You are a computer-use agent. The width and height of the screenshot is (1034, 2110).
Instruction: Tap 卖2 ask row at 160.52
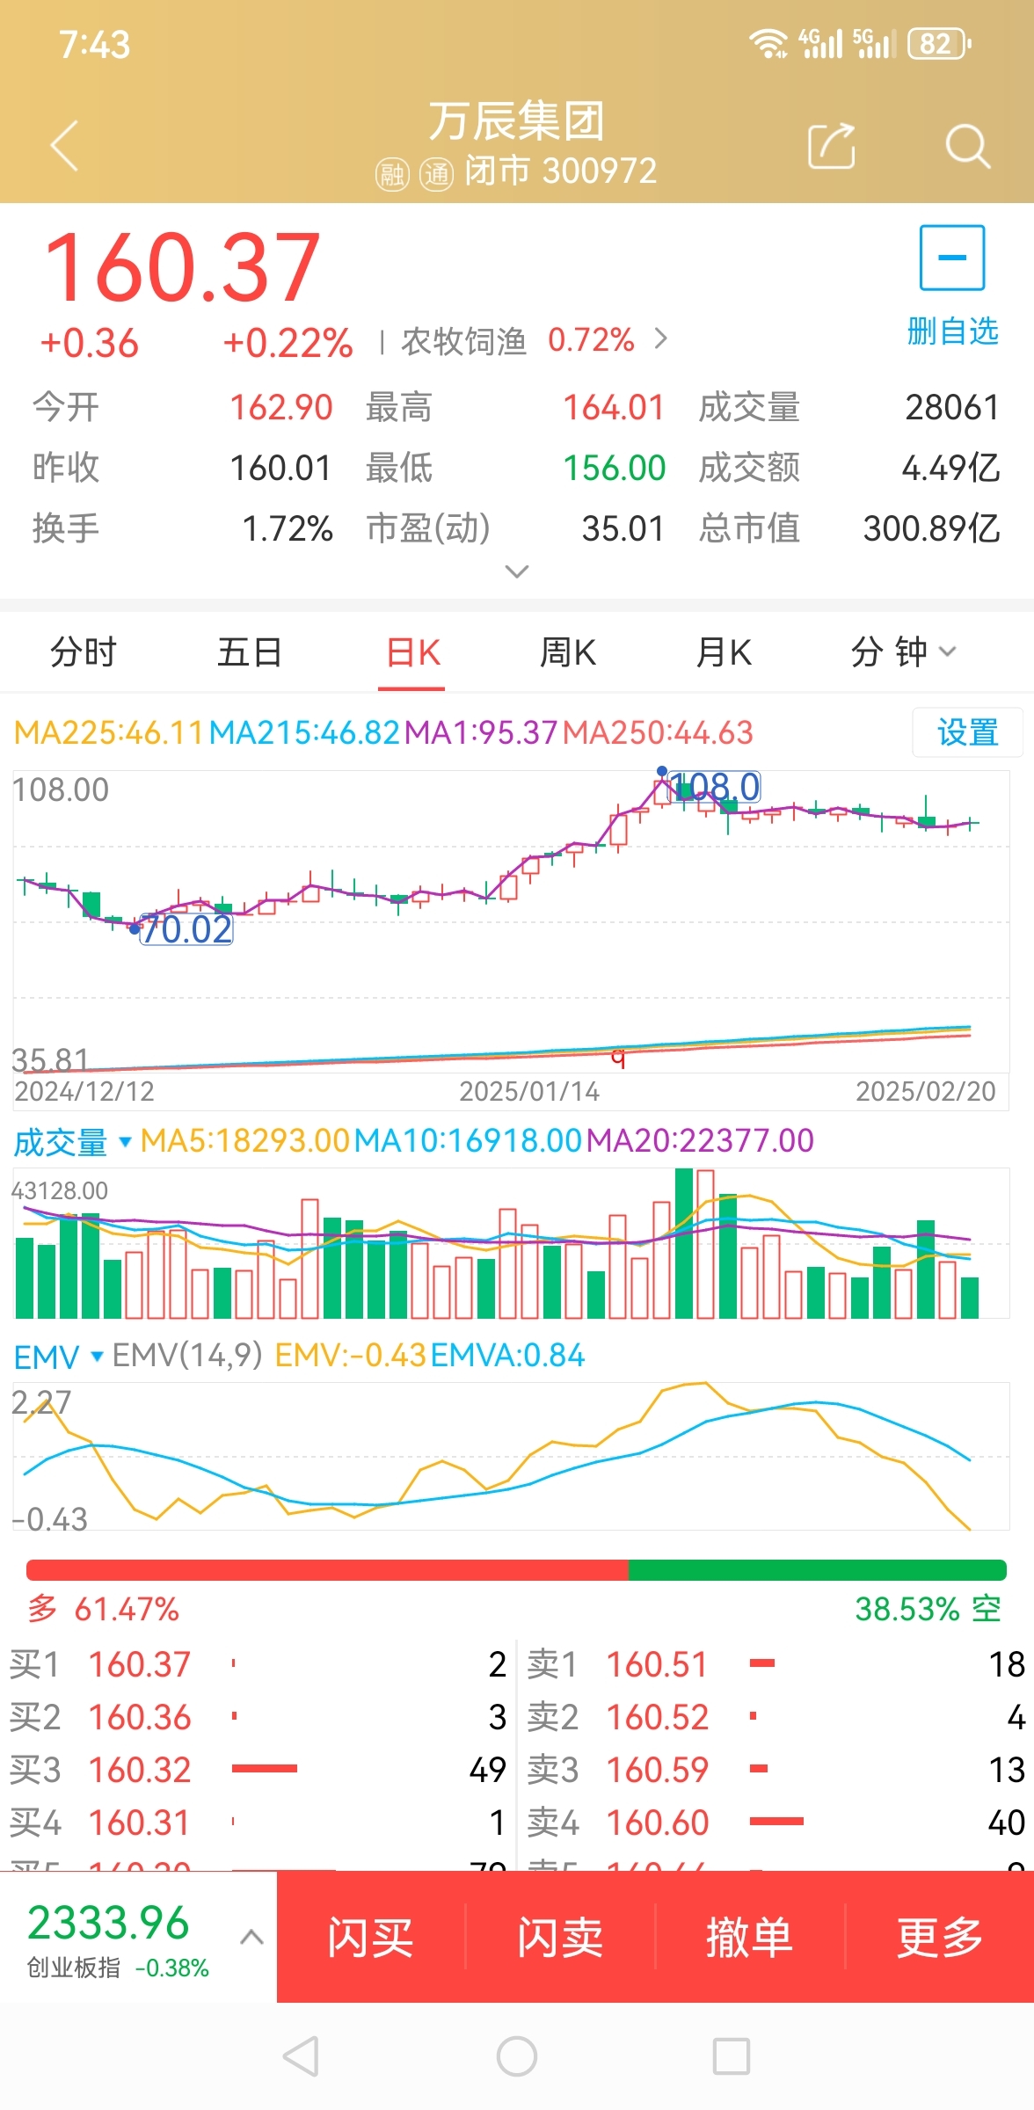click(x=776, y=1717)
